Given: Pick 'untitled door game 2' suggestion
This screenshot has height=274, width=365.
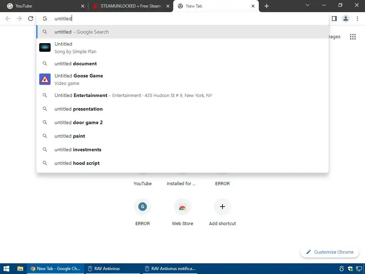Looking at the screenshot, I should [x=182, y=122].
